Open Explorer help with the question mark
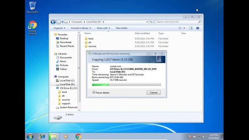 pos(198,28)
